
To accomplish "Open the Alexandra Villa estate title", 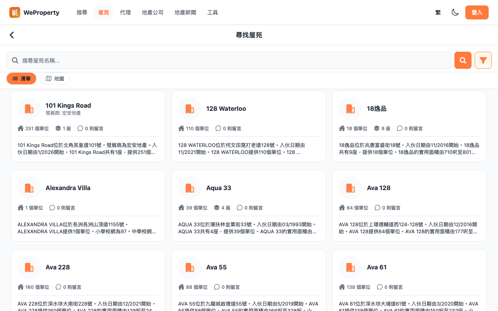I will pyautogui.click(x=68, y=188).
